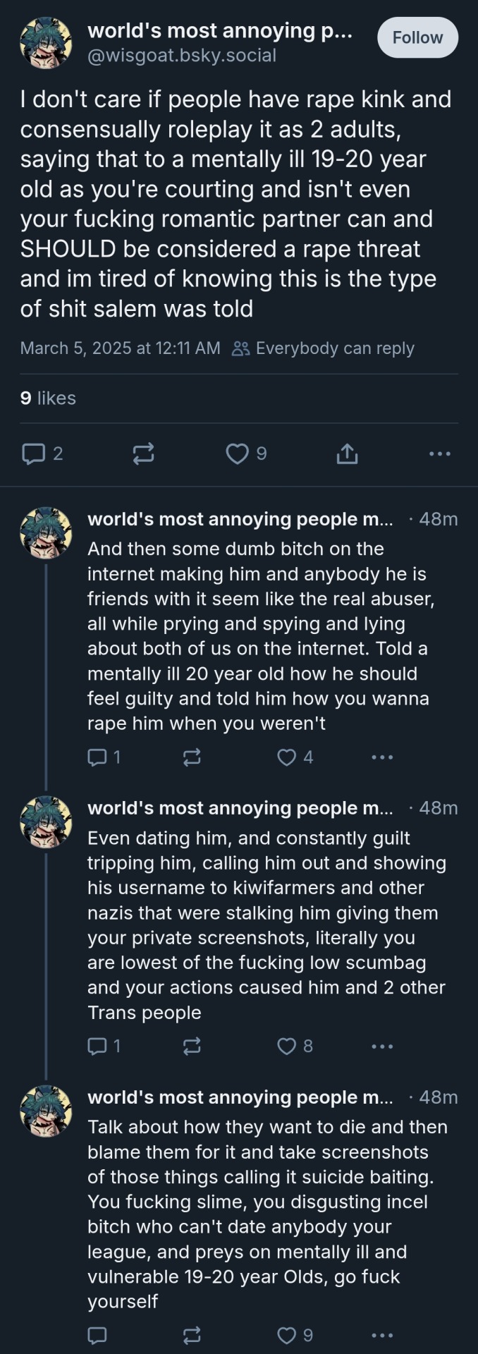Share the main post

coord(346,453)
